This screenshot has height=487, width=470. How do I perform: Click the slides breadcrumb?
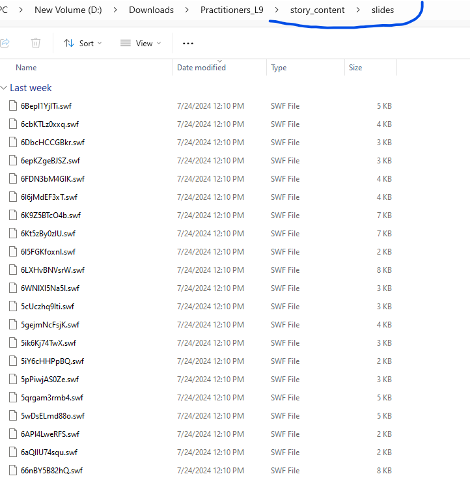[x=383, y=10]
